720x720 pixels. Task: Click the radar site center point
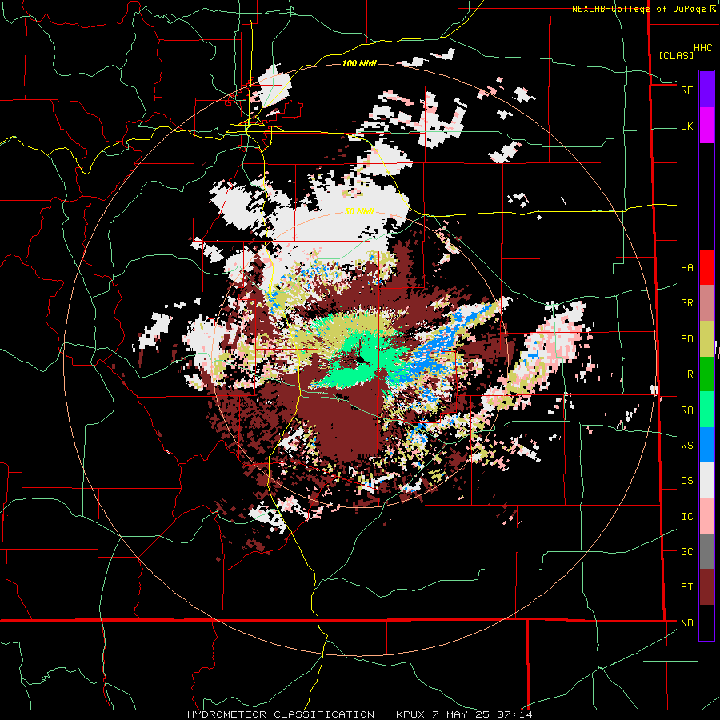coord(359,358)
